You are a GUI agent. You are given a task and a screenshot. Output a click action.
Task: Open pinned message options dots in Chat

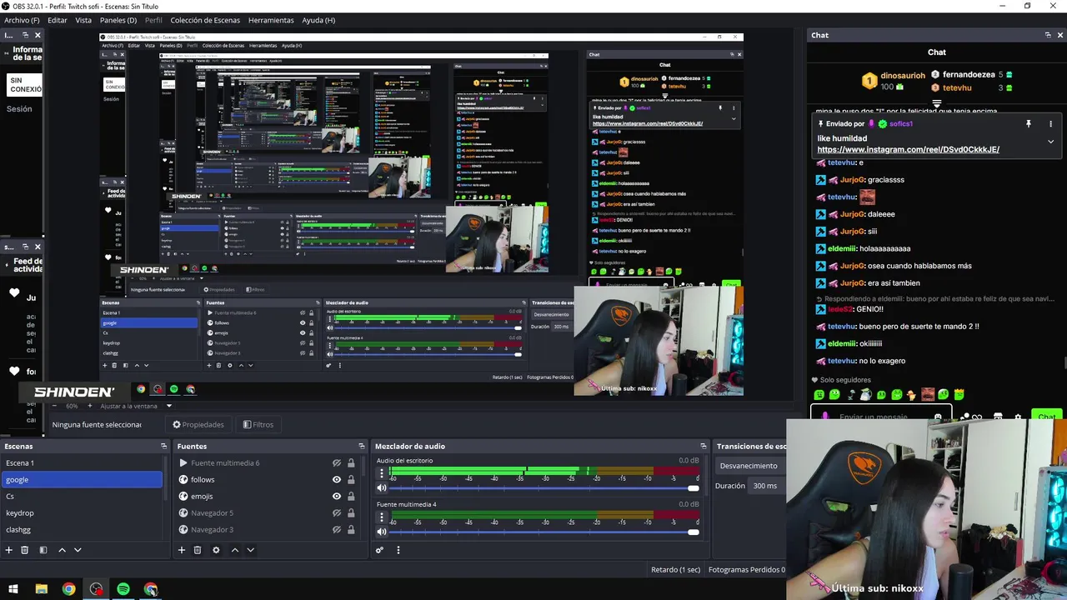click(1050, 123)
